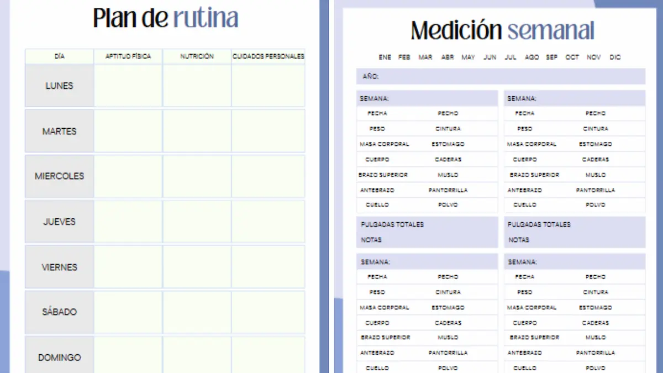Click the Cuidados Personales cell for Jueves
Image resolution: width=663 pixels, height=373 pixels.
268,222
